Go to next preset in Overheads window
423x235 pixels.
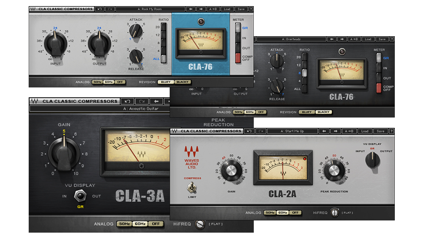[x=342, y=39]
